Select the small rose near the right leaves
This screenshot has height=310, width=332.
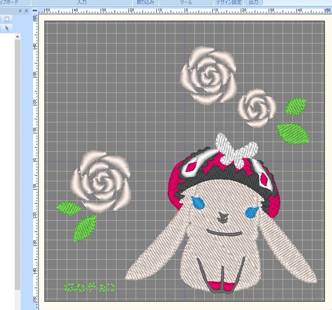257,108
